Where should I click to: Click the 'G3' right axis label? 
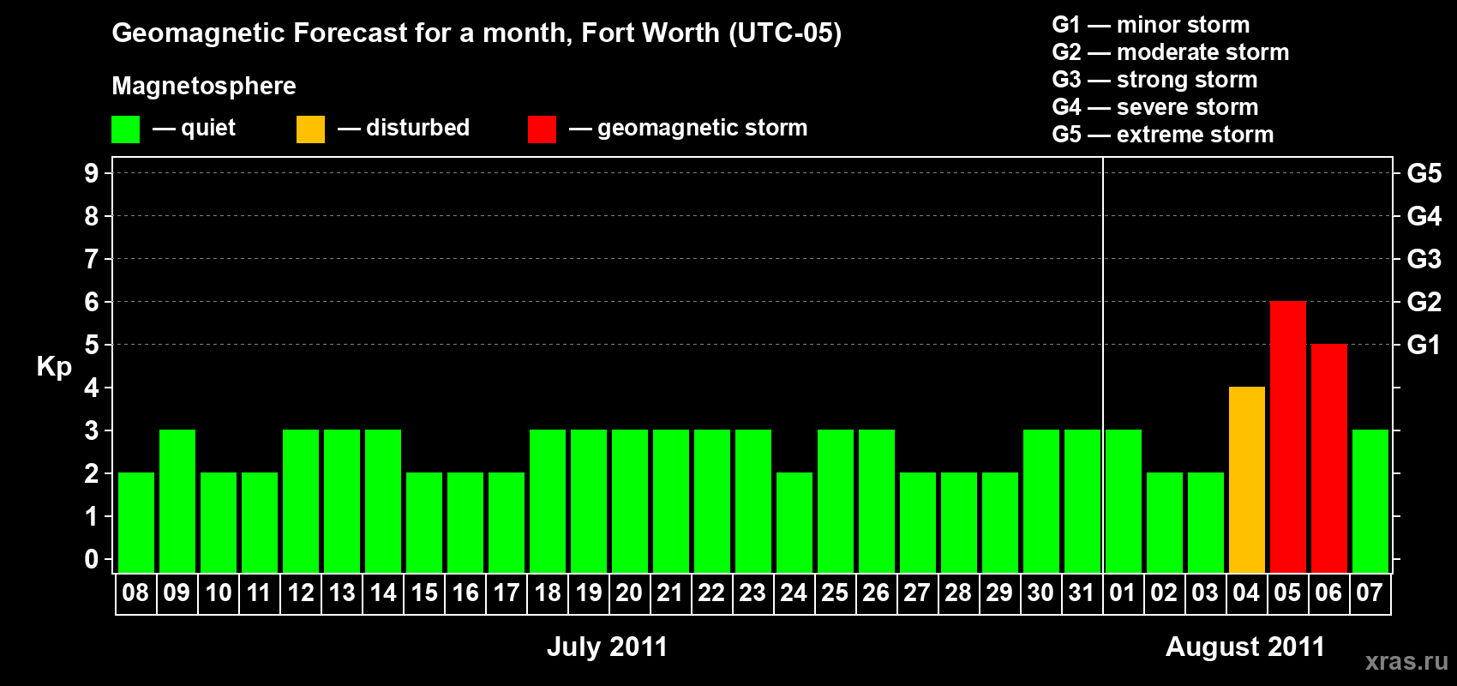coord(1424,259)
